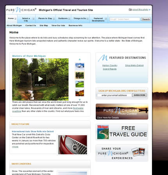Open Share Your Pure Michigan Experiences banner
The height and width of the screenshot is (175, 168).
point(122,153)
